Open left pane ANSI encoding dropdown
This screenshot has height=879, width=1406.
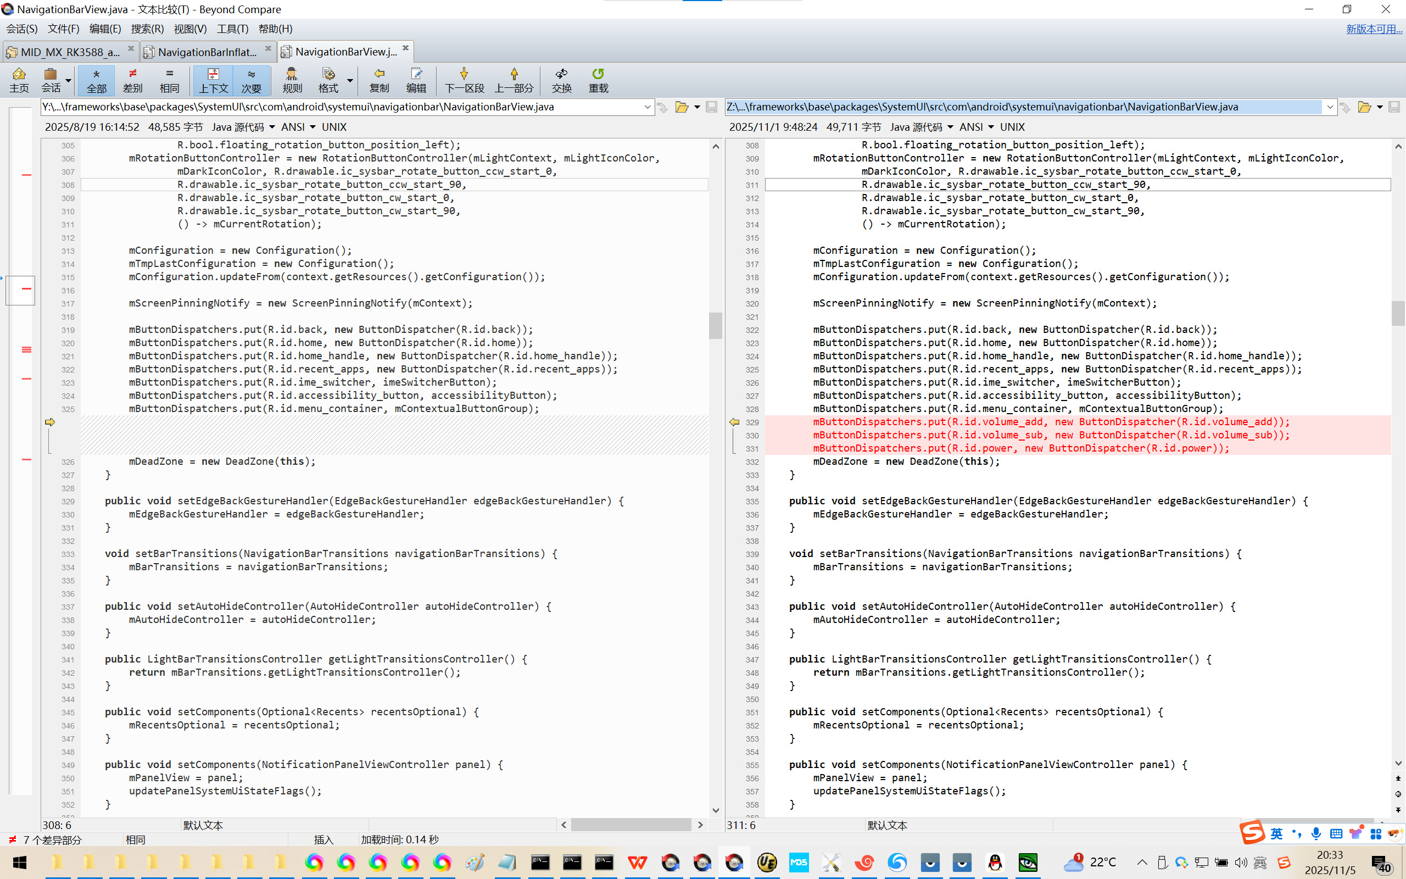298,127
